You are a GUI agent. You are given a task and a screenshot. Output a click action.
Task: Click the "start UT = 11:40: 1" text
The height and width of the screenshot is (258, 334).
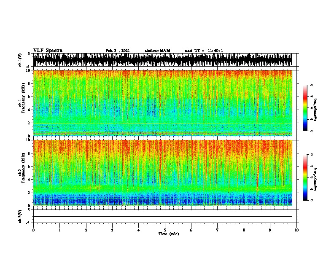pyautogui.click(x=204, y=51)
